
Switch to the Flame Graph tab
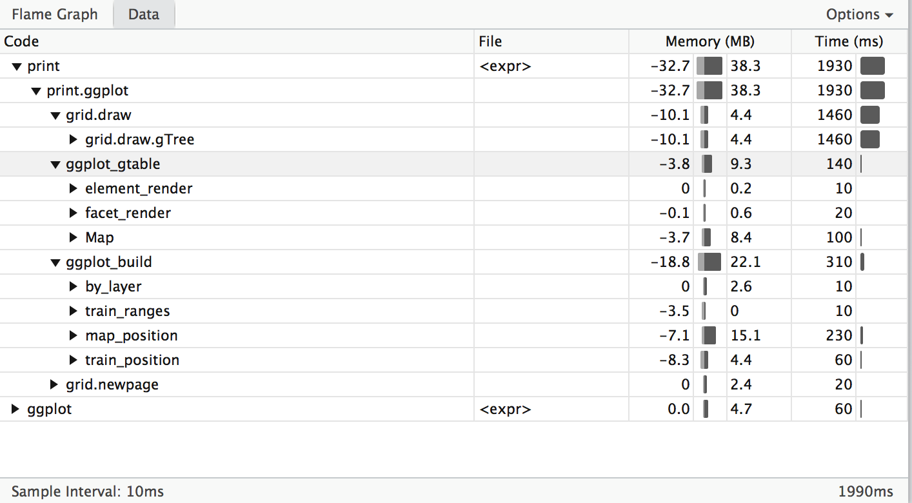pos(55,14)
